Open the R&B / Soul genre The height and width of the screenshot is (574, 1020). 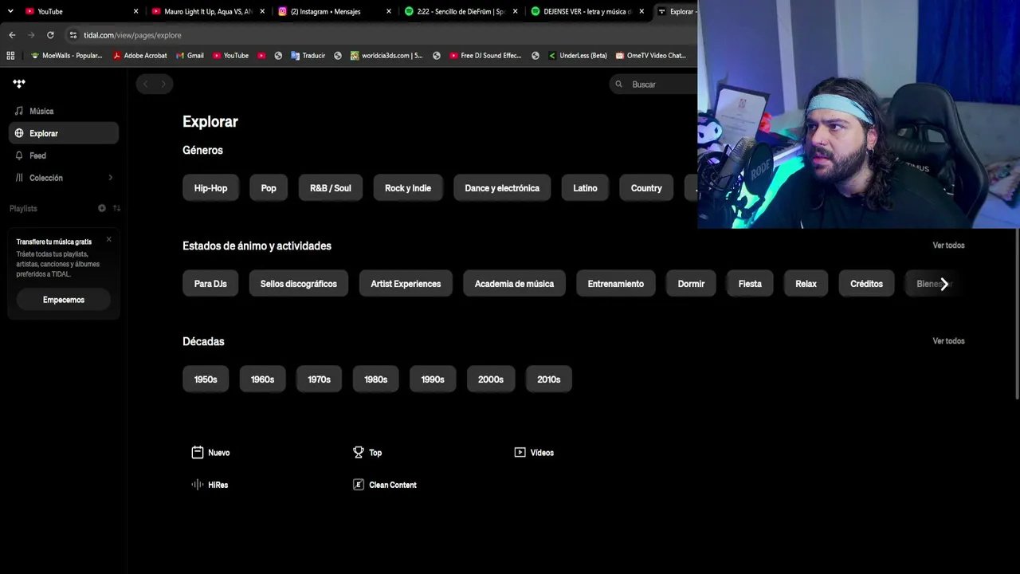[331, 188]
